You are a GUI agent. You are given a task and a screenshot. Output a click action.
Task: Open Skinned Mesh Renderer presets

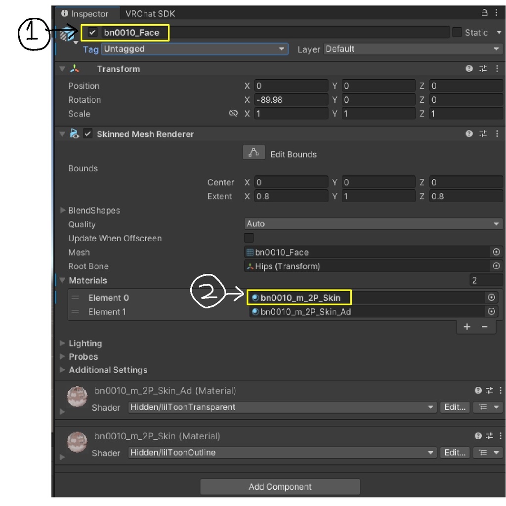483,133
